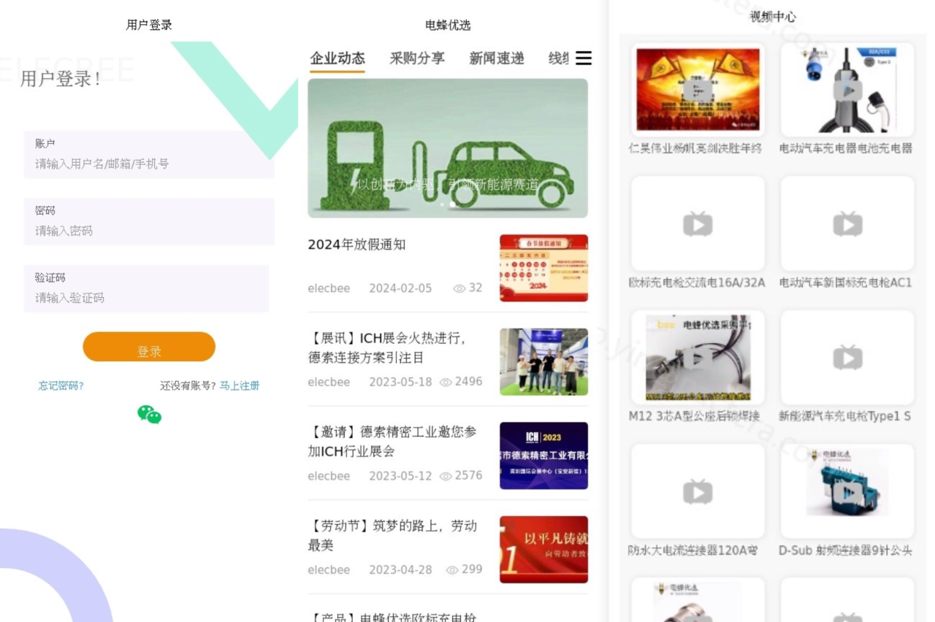
Task: Focus the 验证码 captcha input field
Action: tap(146, 289)
